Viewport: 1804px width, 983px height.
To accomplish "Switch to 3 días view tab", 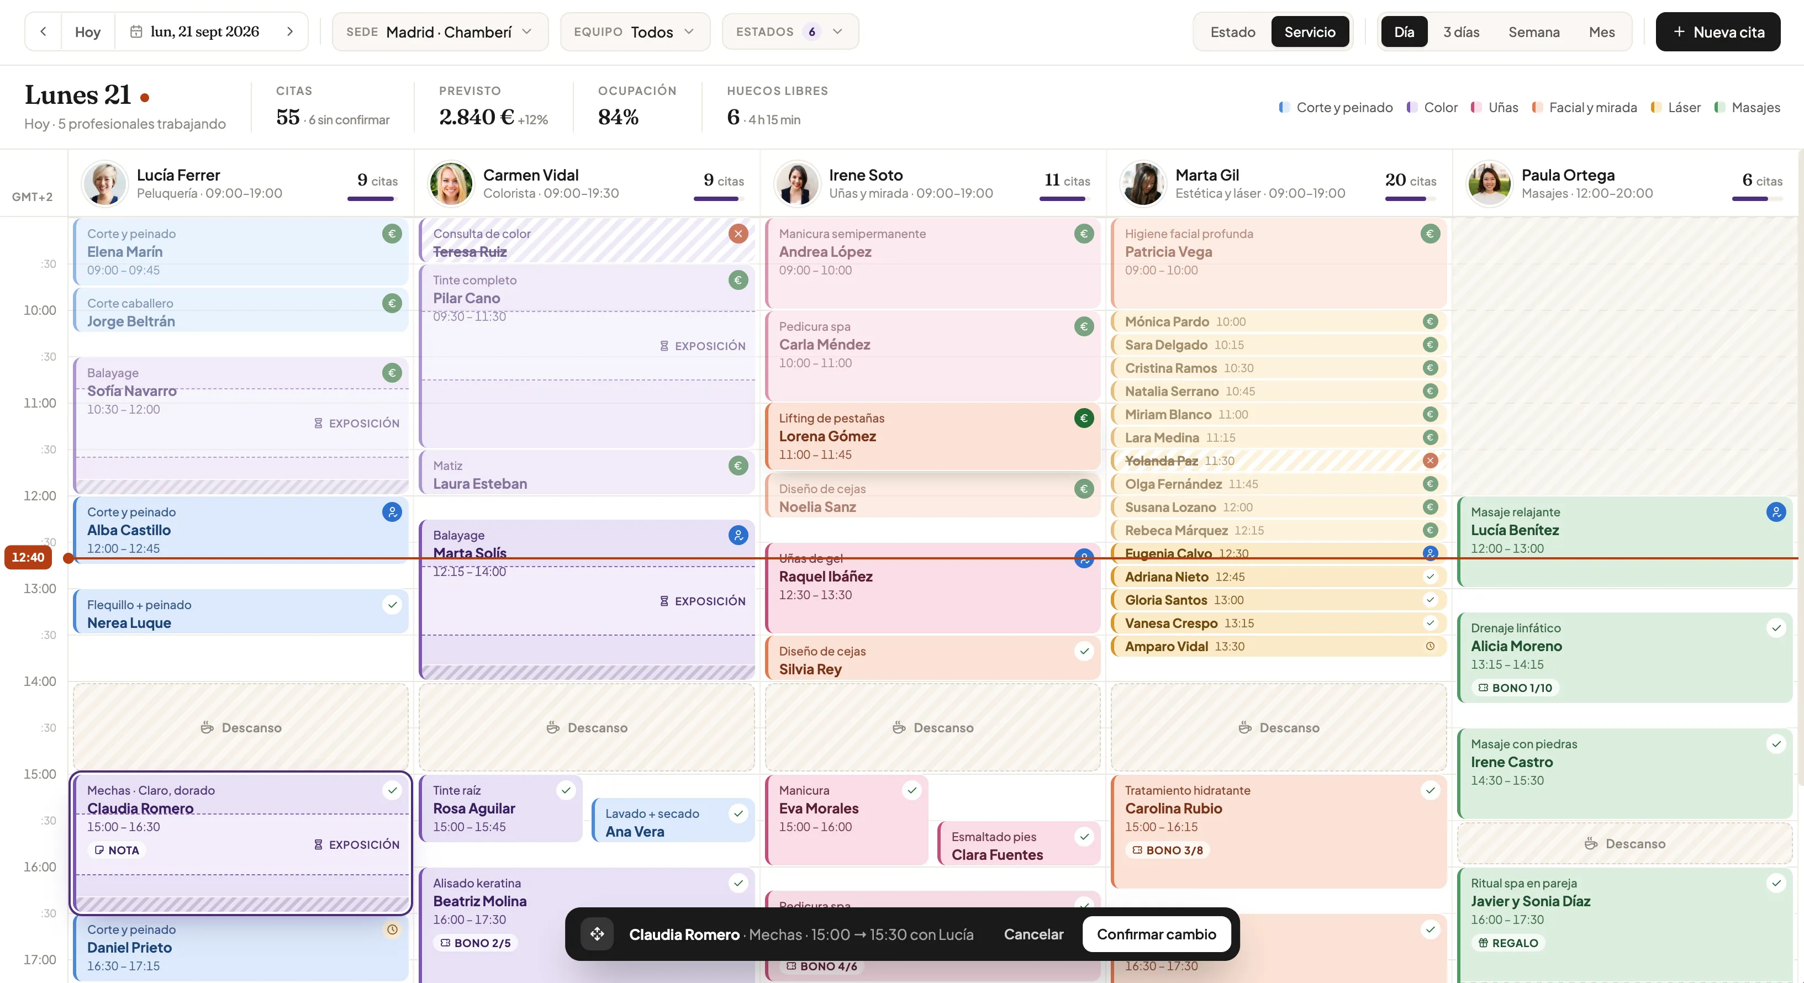I will tap(1461, 31).
